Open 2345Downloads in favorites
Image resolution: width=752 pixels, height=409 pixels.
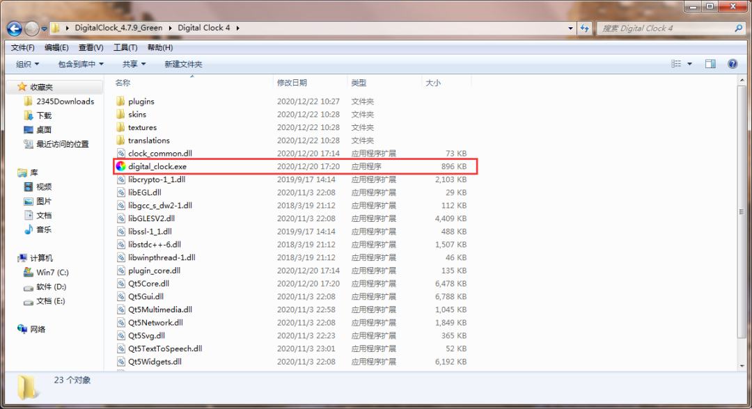click(65, 102)
